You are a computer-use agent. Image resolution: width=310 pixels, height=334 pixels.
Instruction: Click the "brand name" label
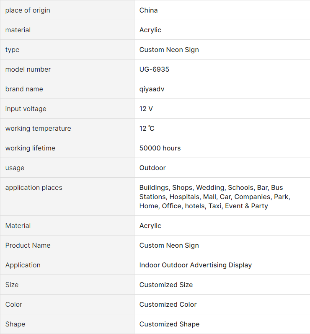(x=24, y=89)
